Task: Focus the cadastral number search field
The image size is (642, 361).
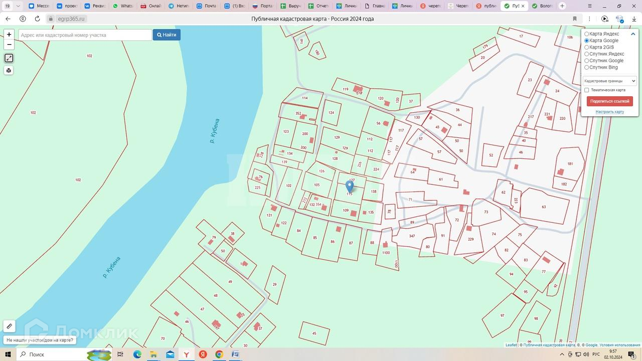Action: coord(85,35)
